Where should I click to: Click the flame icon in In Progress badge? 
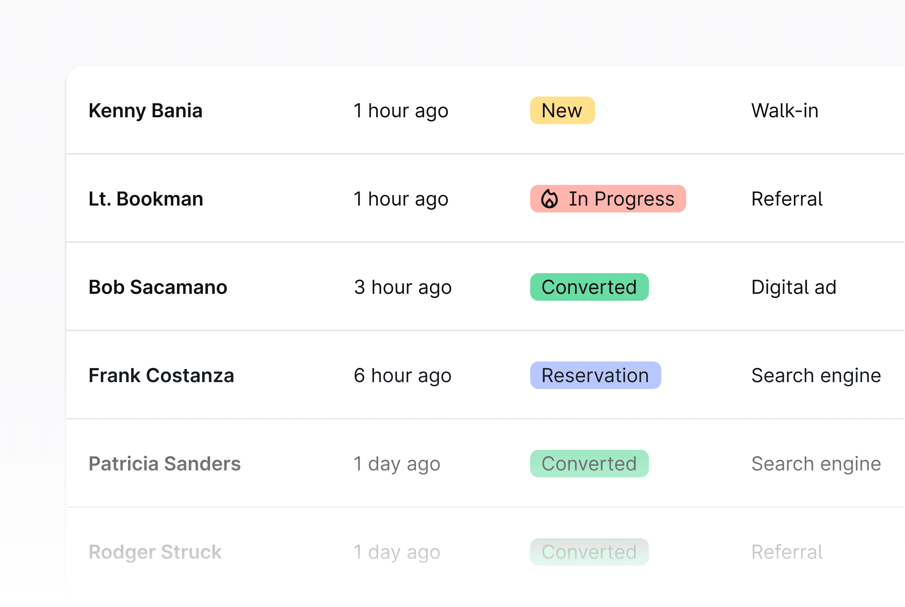tap(549, 199)
